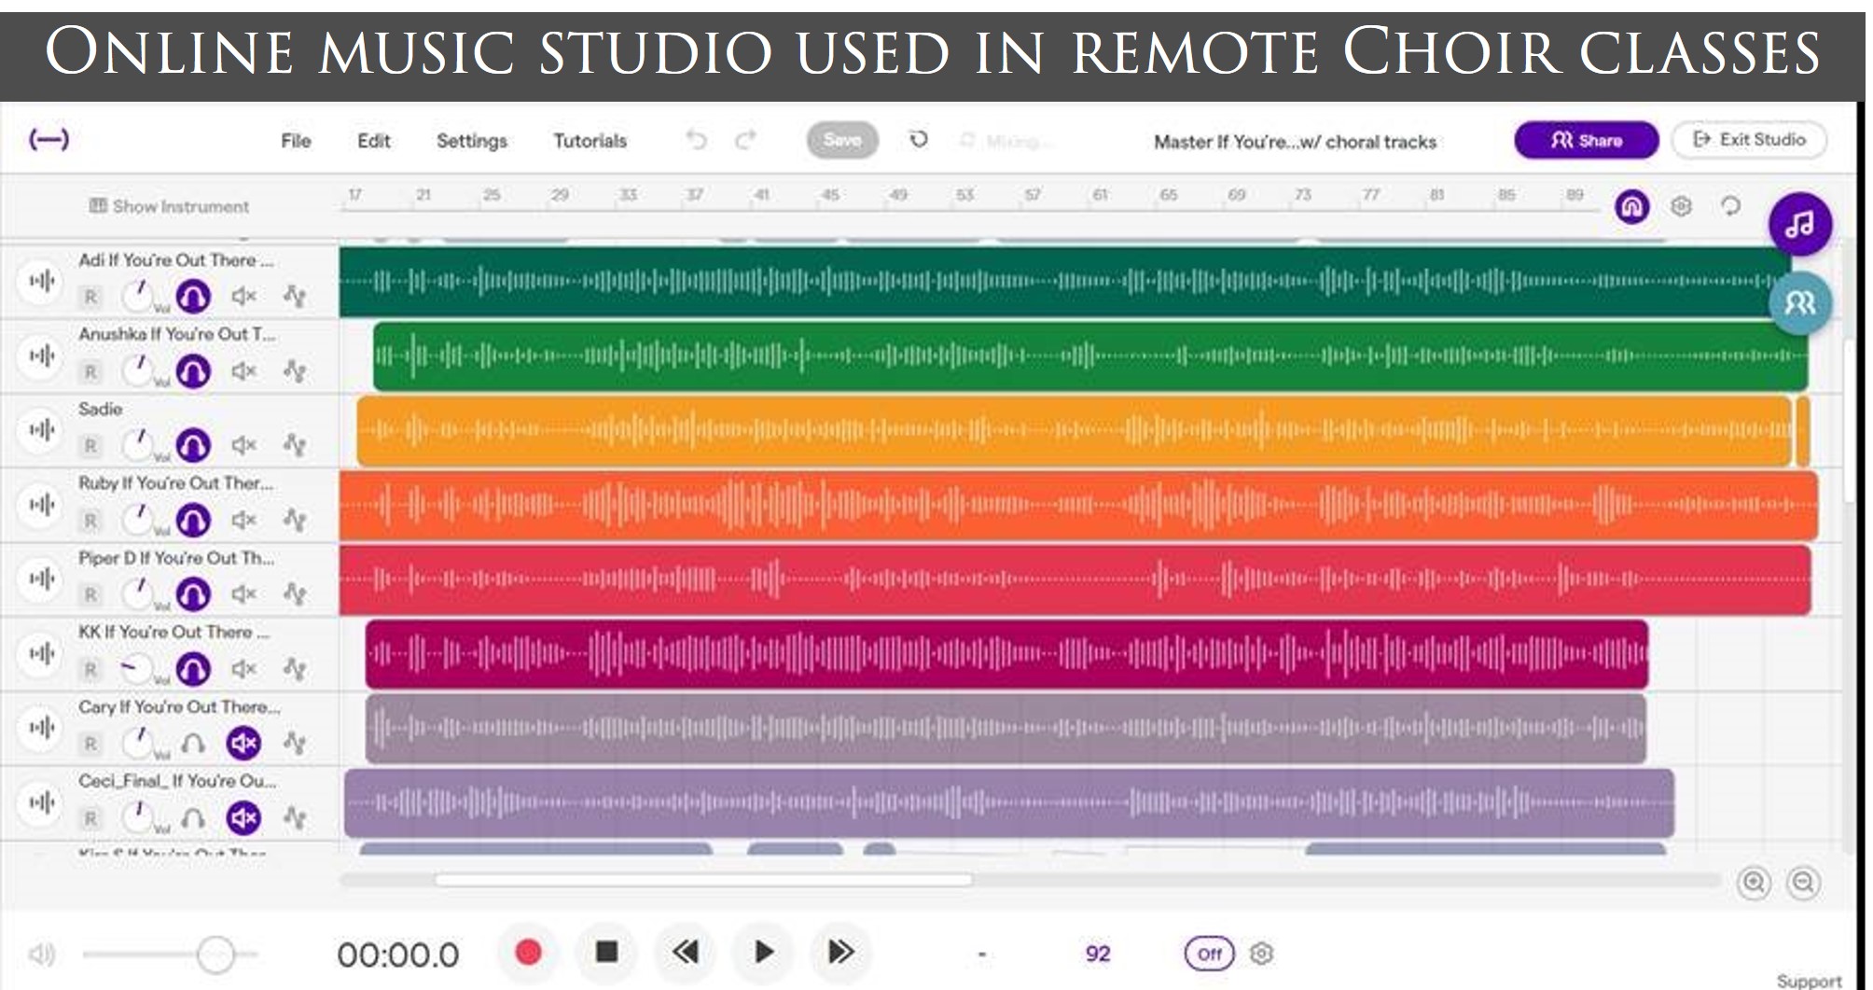Start playback with the Play button

[763, 952]
